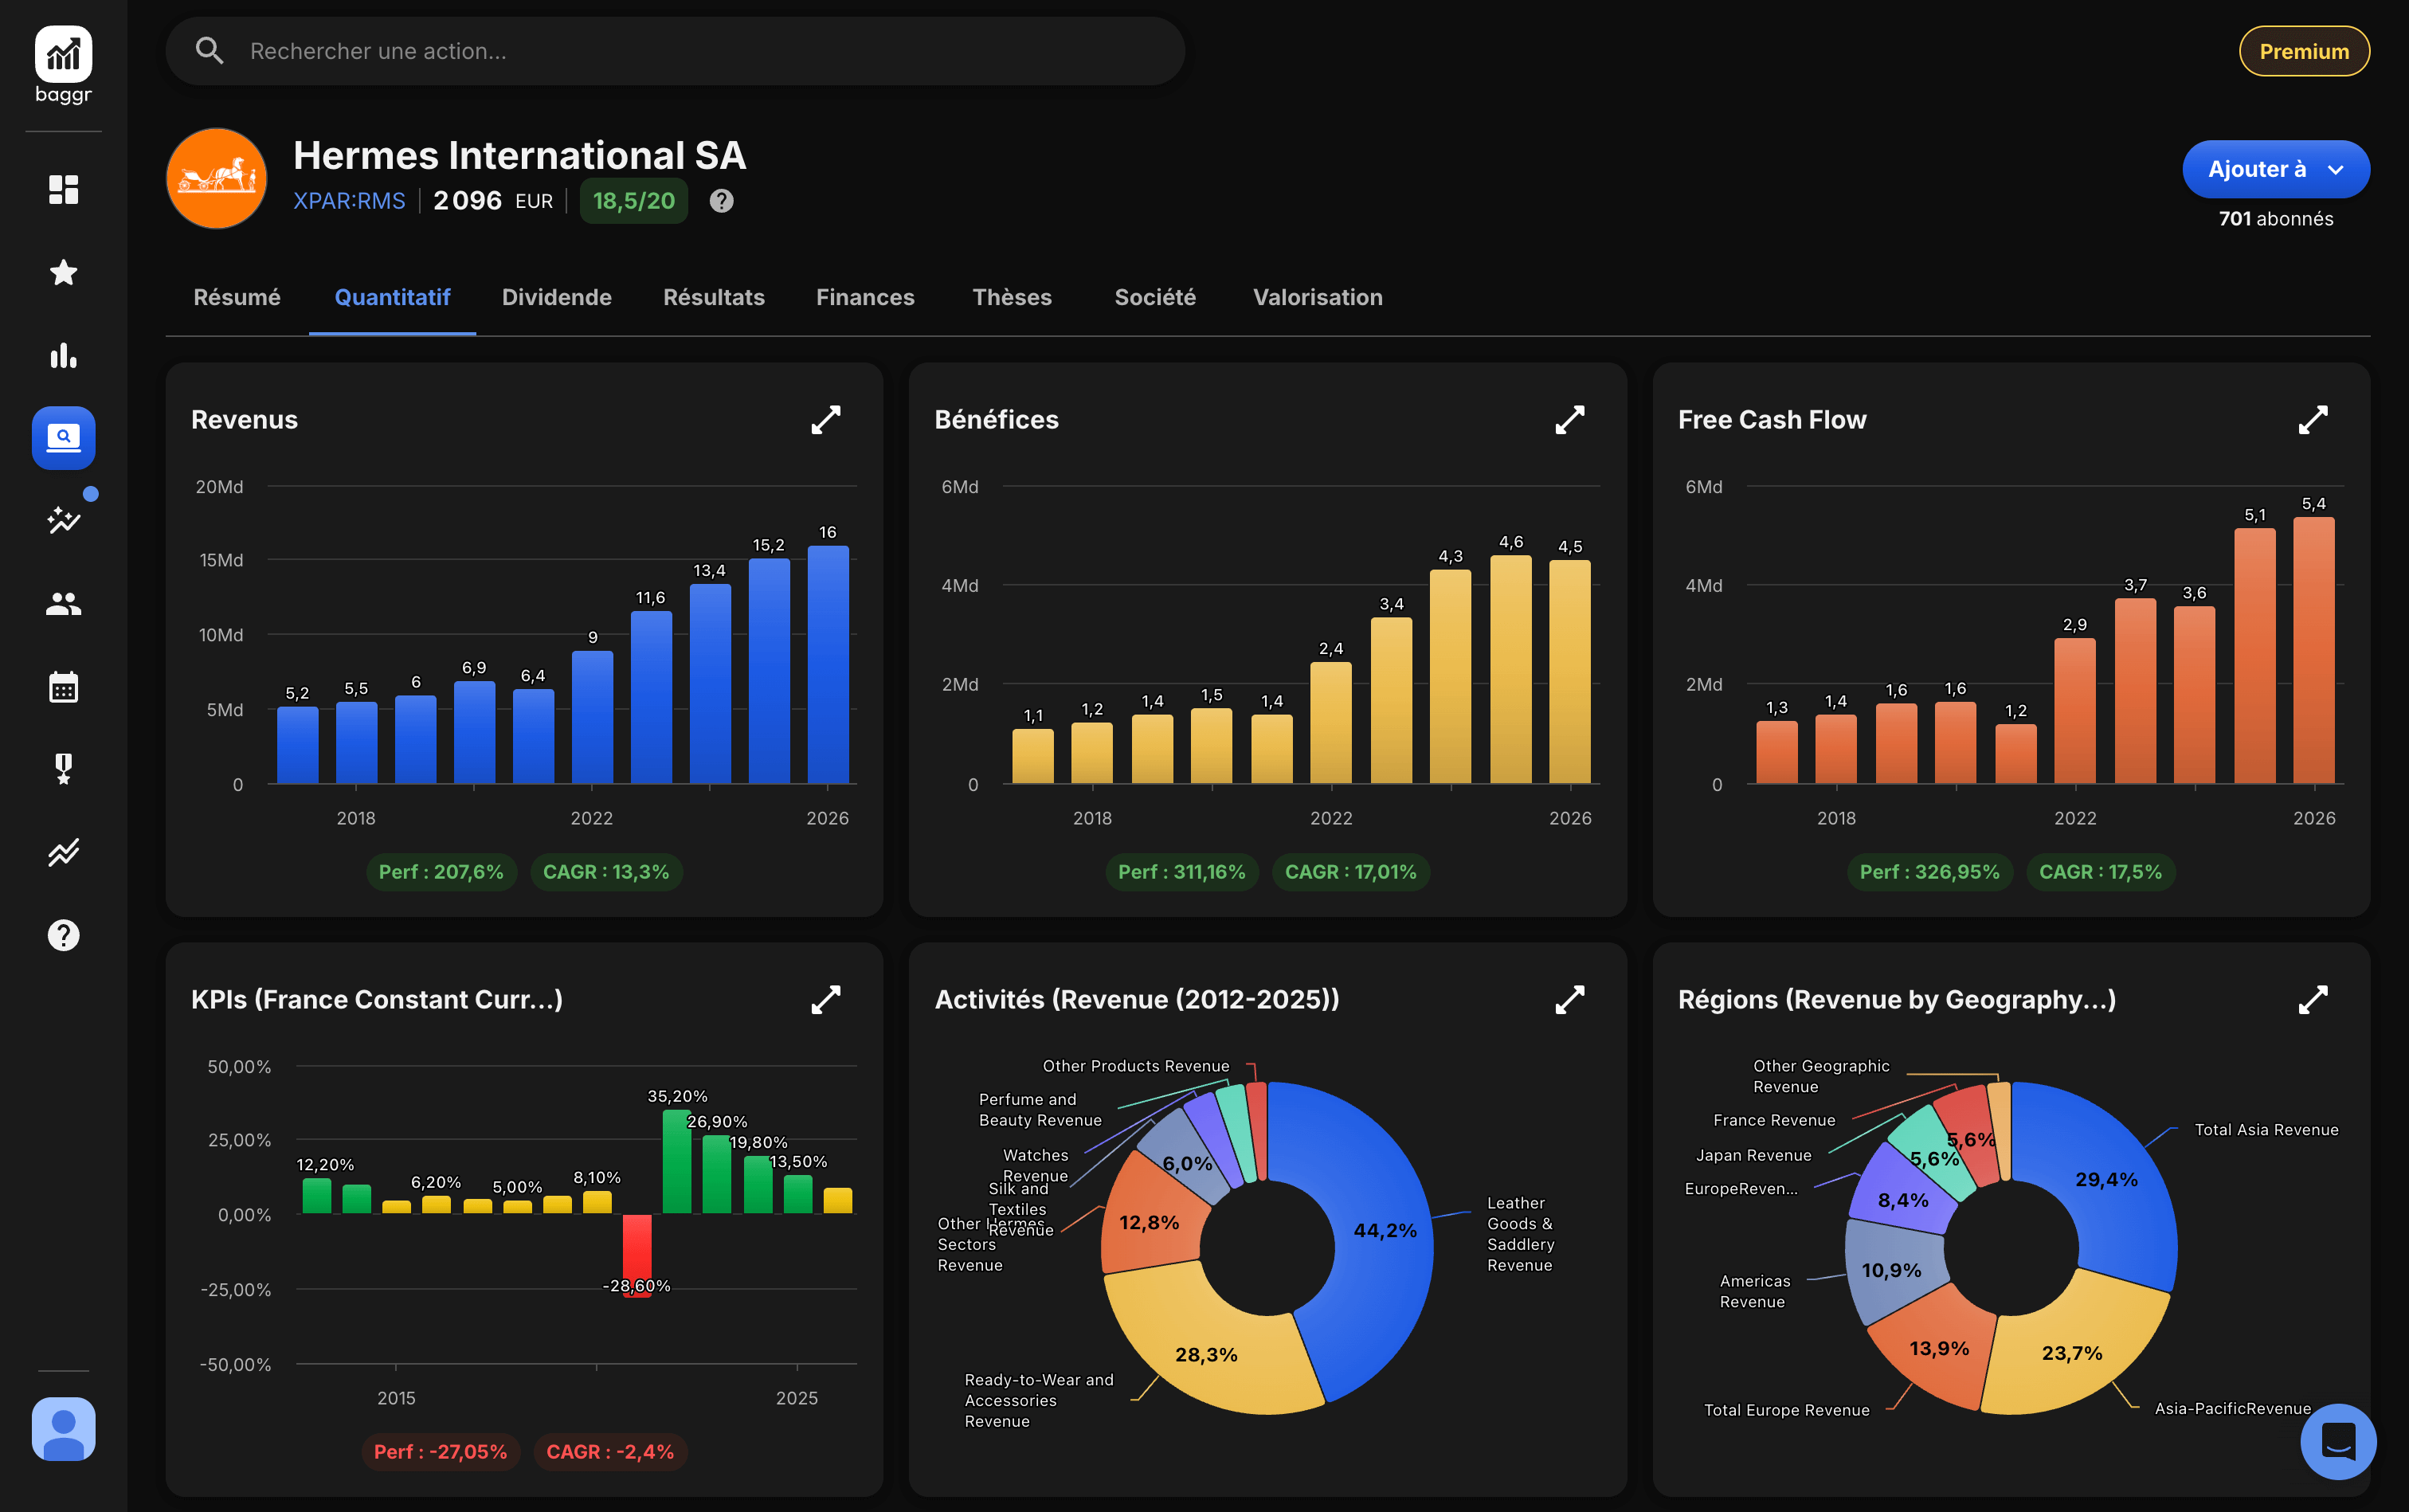
Task: Click the XPAR:RMS ticker link
Action: click(x=349, y=201)
